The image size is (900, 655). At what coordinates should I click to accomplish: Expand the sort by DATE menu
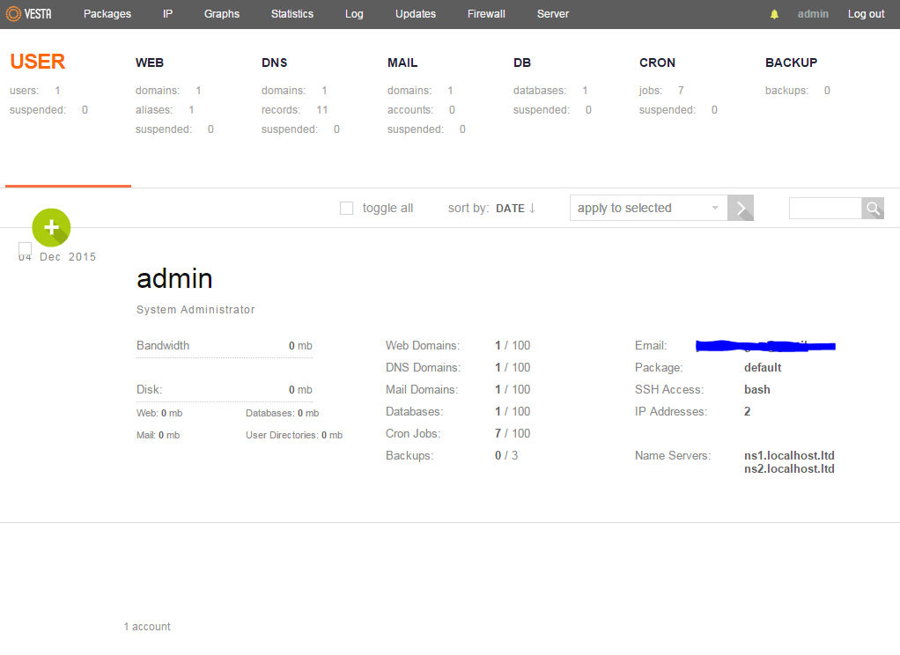pos(510,209)
